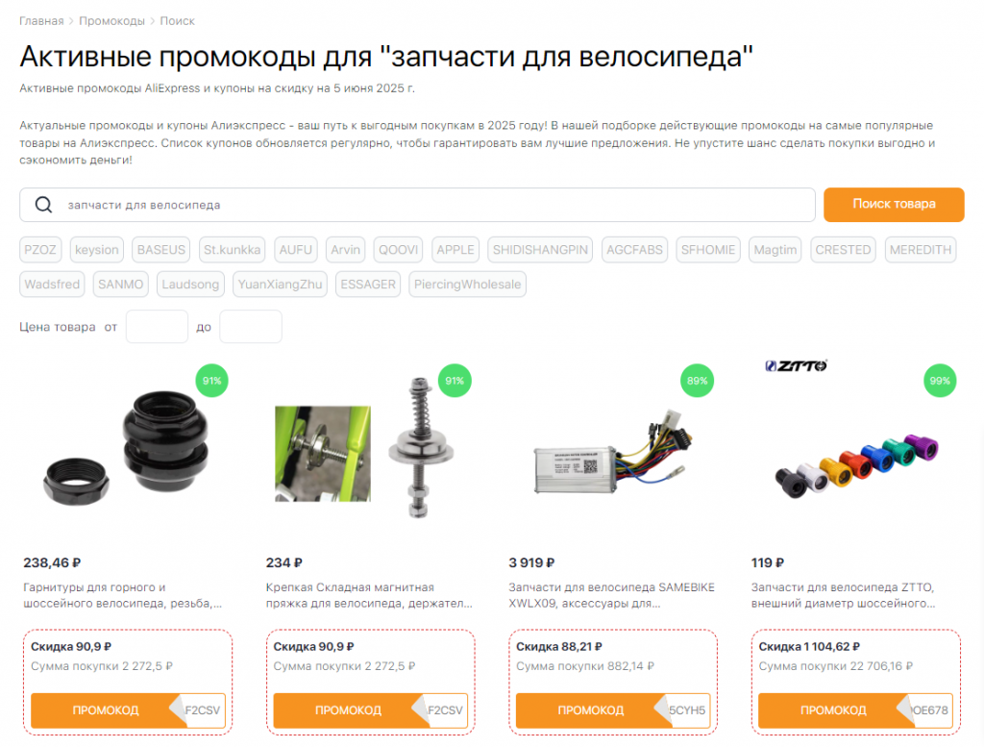984x747 pixels.
Task: Open the Промокоды breadcrumb link
Action: 111,21
